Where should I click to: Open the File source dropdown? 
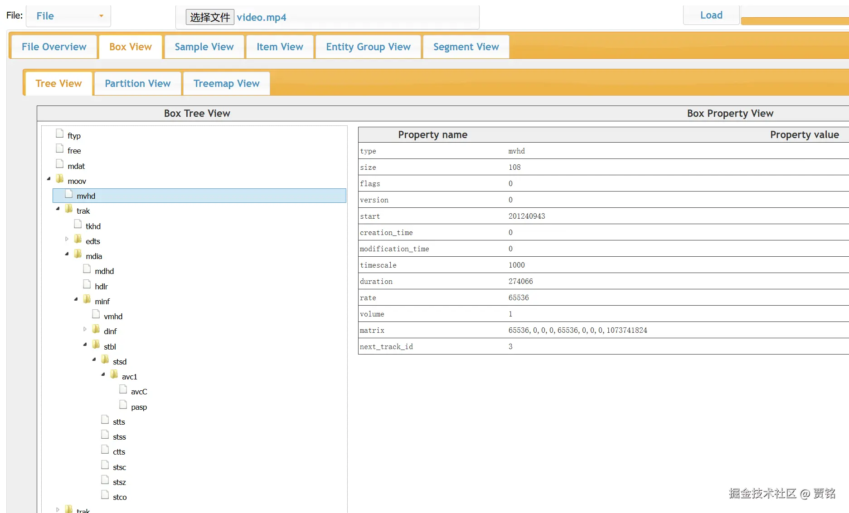coord(68,16)
